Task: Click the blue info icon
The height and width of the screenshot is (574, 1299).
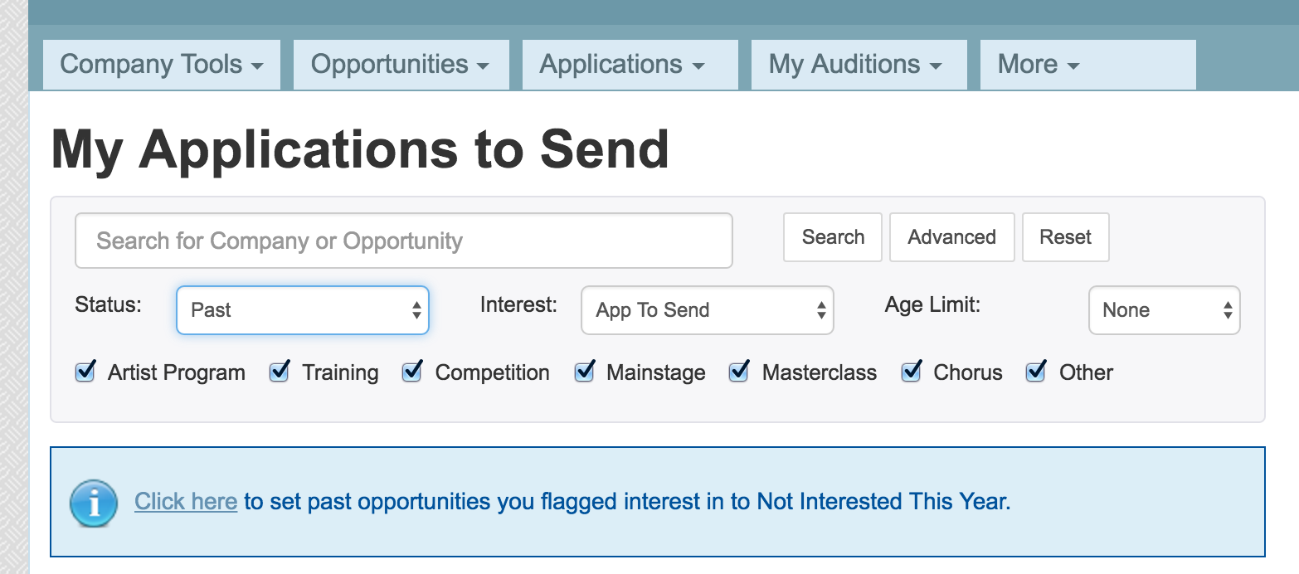Action: coord(94,503)
